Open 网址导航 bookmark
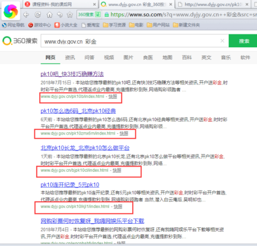 (x=13, y=25)
